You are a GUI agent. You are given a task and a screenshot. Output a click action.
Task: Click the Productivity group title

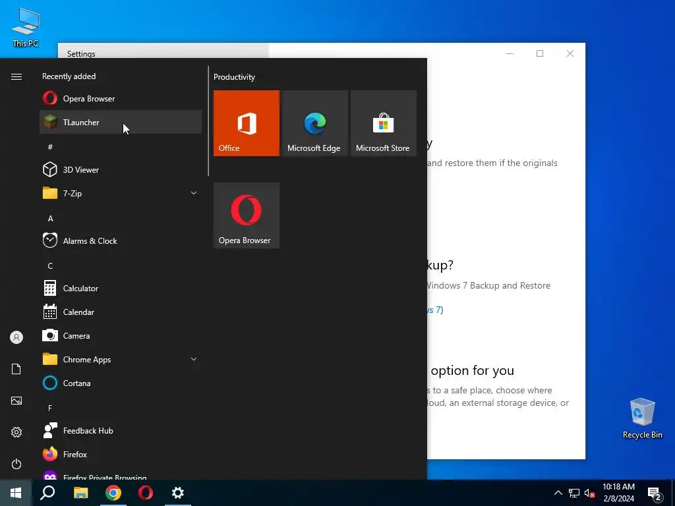click(234, 77)
